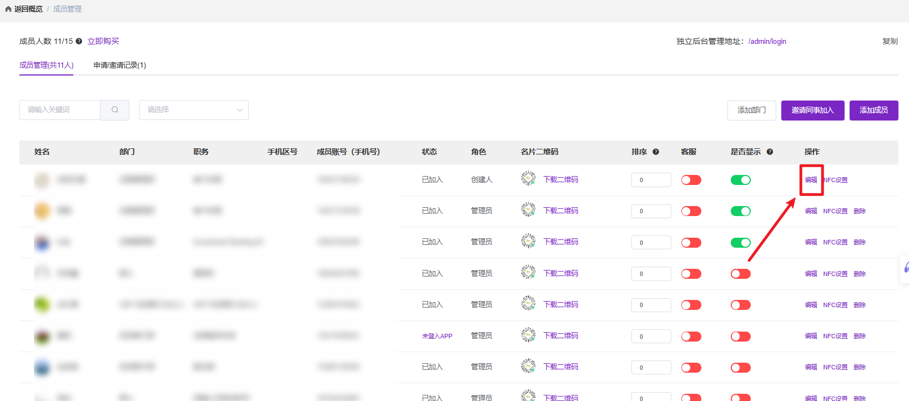909x401 pixels.
Task: Click the 添加部门 button
Action: [x=751, y=110]
